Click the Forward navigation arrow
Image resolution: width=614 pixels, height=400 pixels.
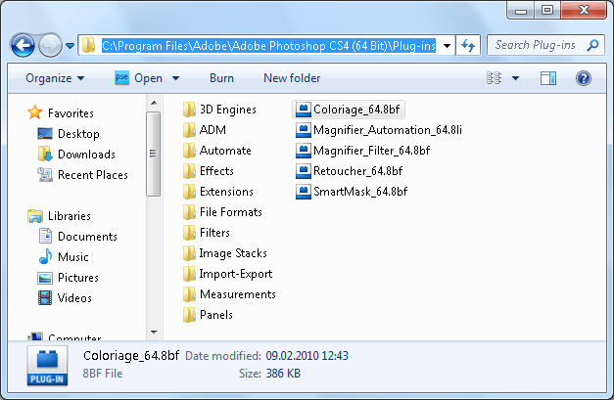point(50,45)
